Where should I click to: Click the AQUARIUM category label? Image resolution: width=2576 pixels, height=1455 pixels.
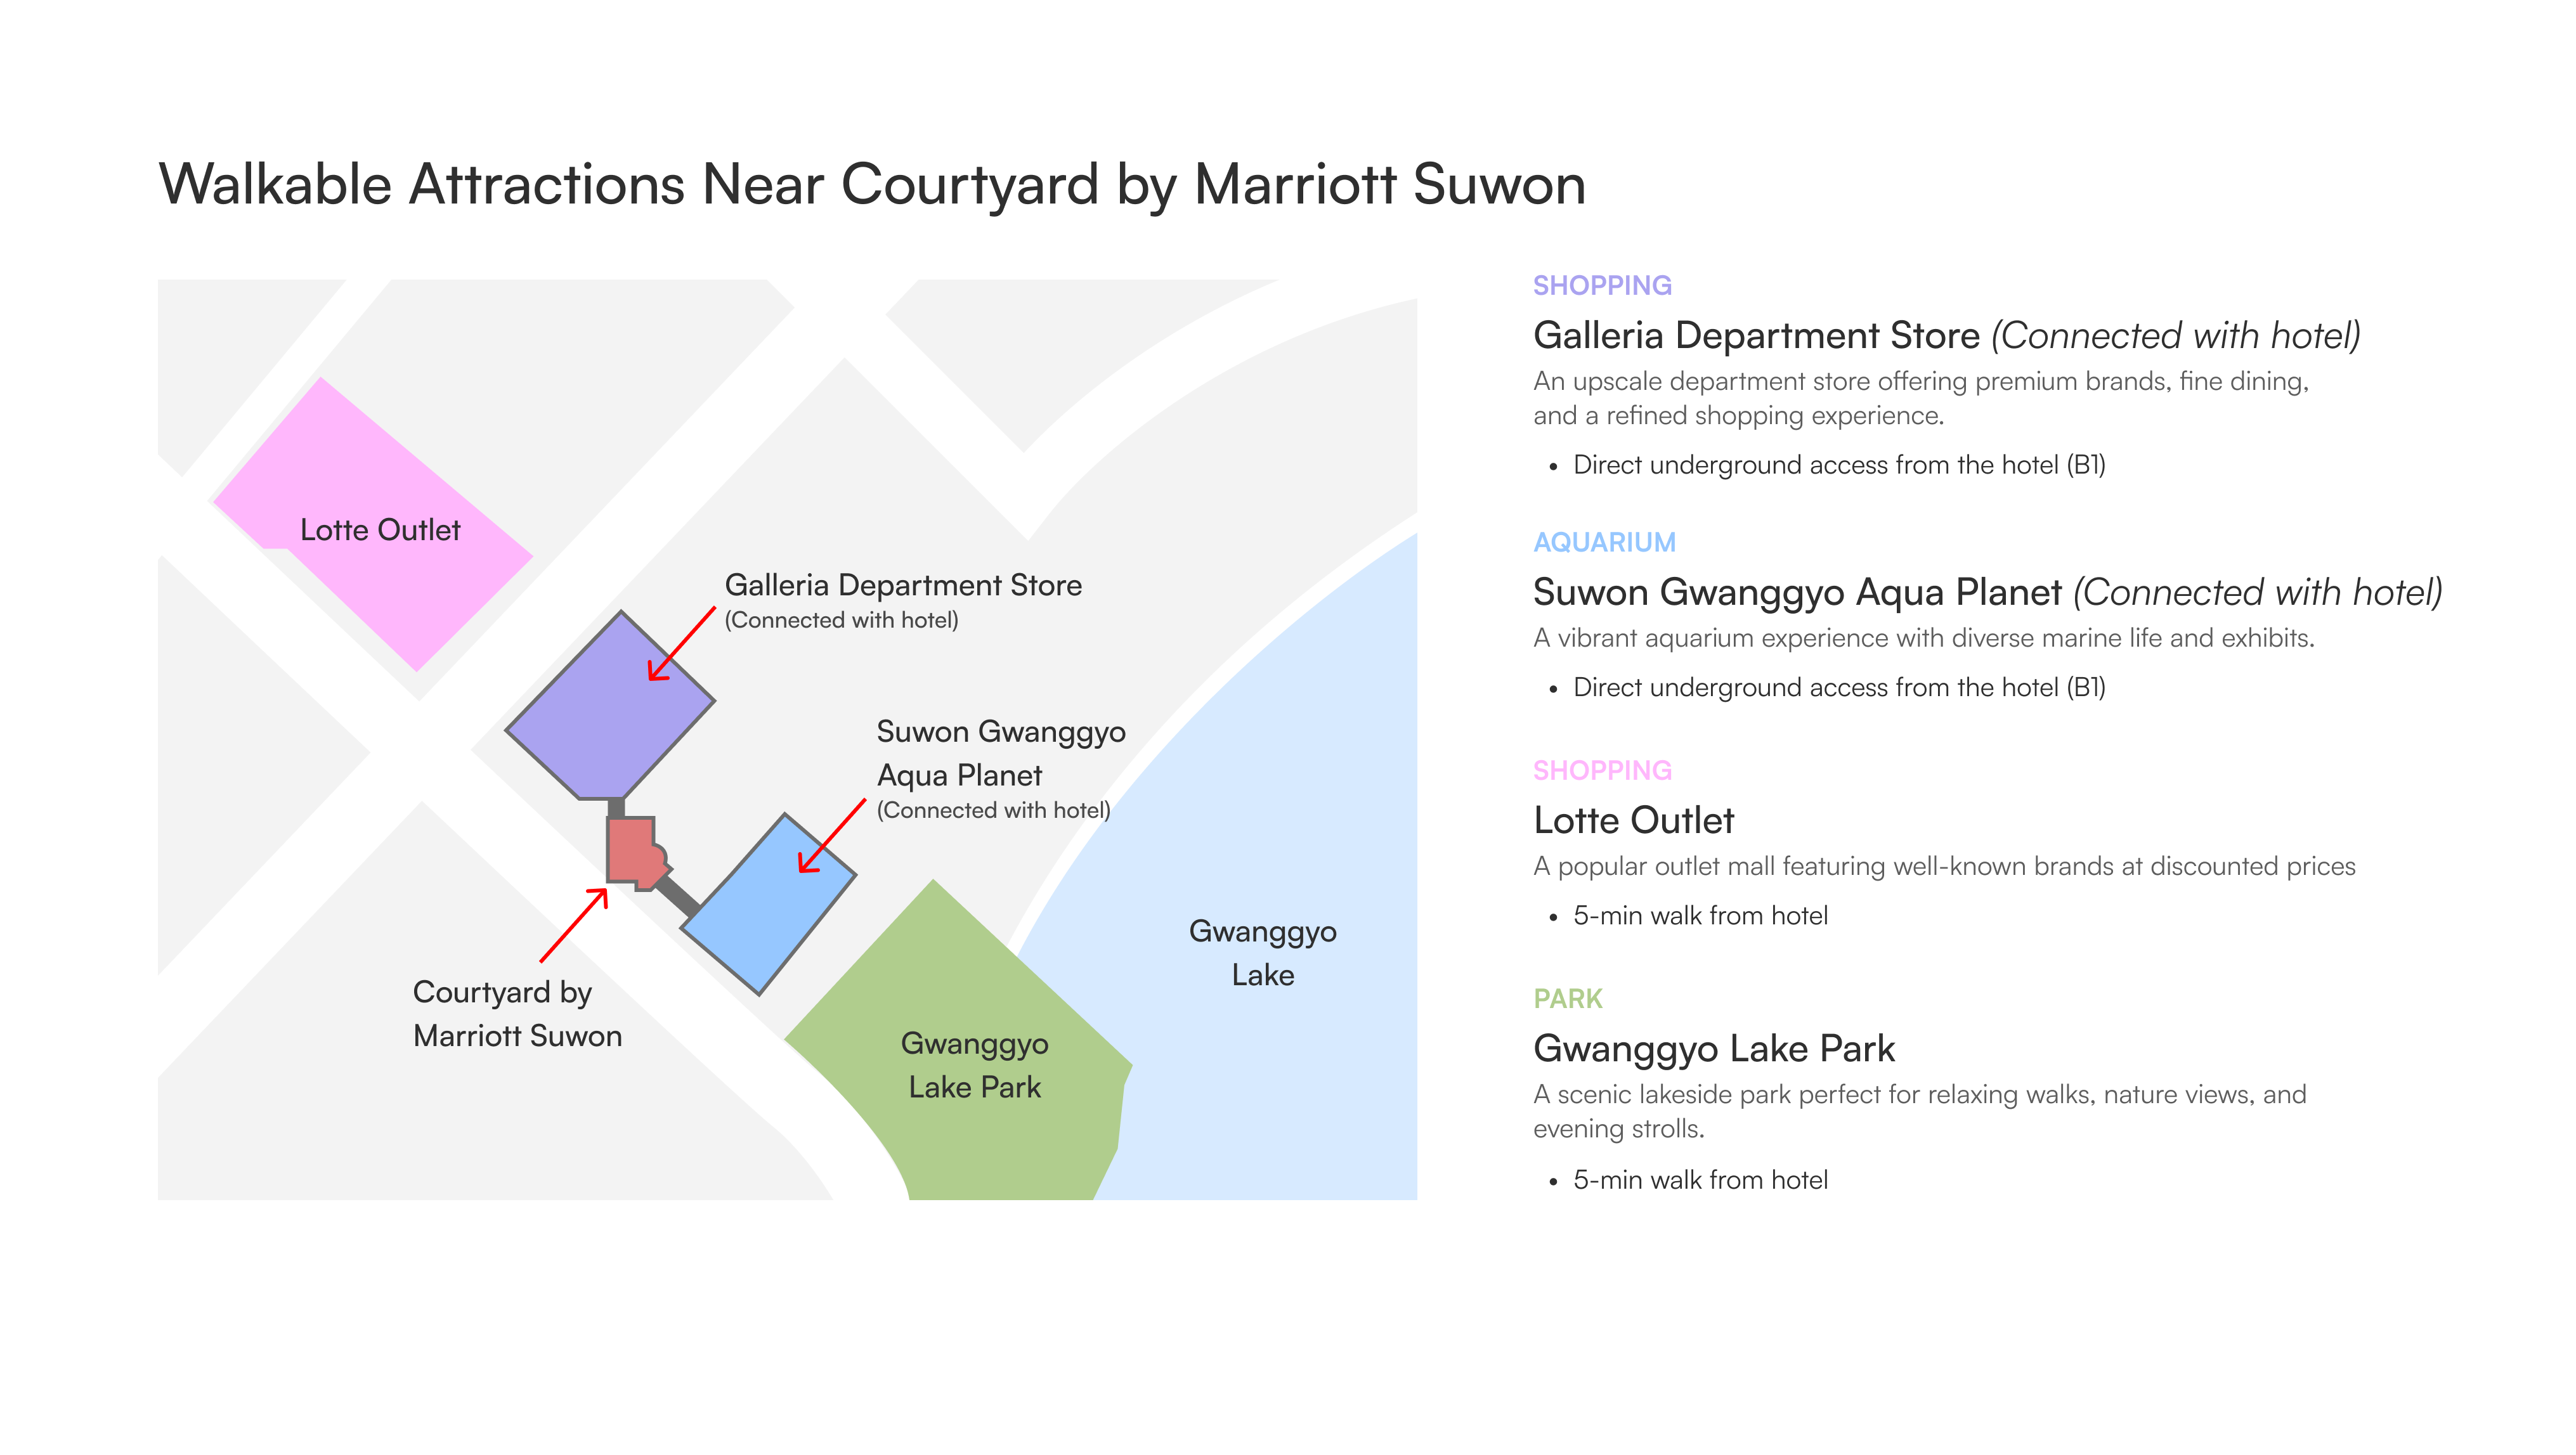1604,542
